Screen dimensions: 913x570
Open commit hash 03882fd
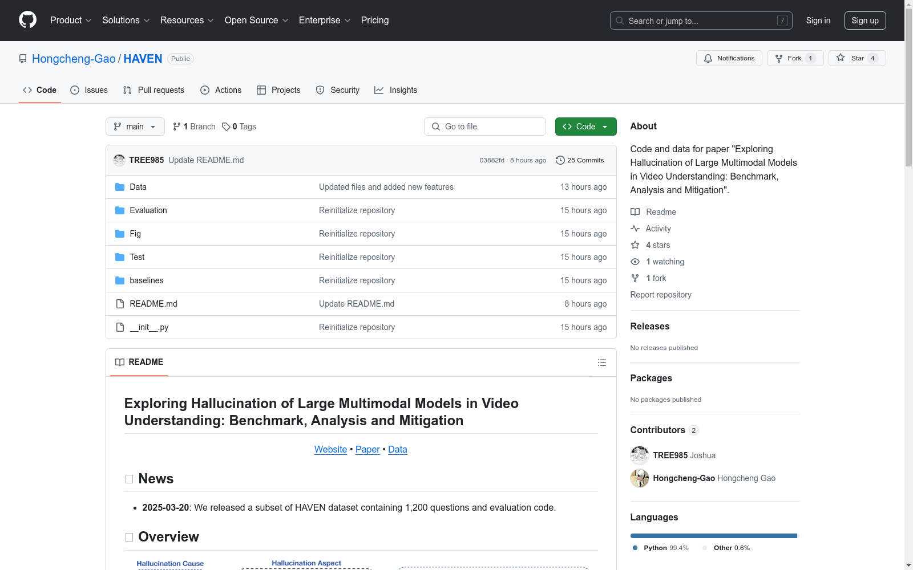click(492, 160)
